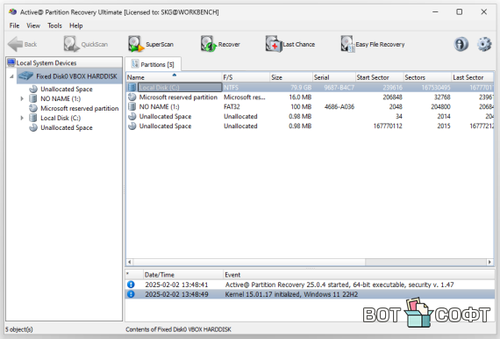
Task: Click NO NAME (1:) icon in partition list
Action: point(132,106)
